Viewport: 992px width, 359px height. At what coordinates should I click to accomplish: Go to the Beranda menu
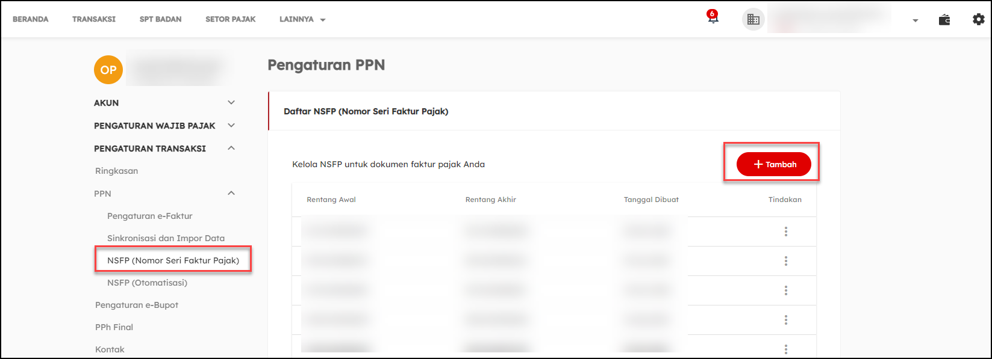click(31, 19)
